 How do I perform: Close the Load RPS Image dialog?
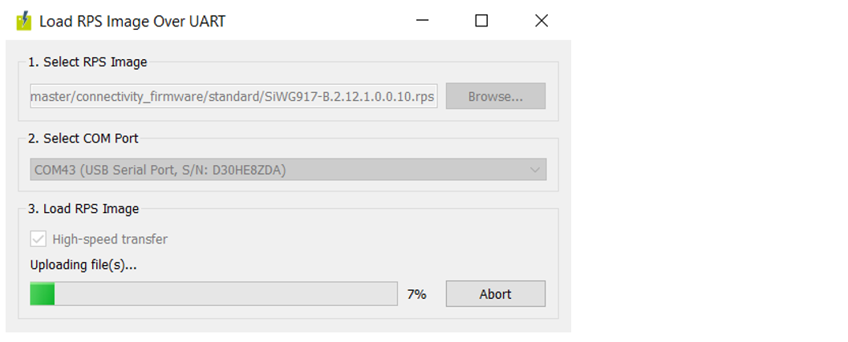[x=542, y=21]
